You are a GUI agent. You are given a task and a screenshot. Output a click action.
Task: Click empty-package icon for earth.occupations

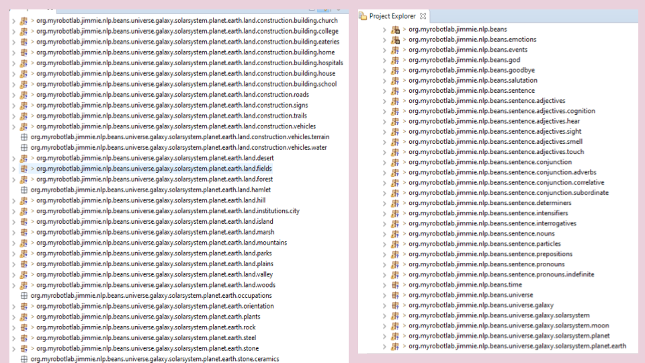[24, 296]
